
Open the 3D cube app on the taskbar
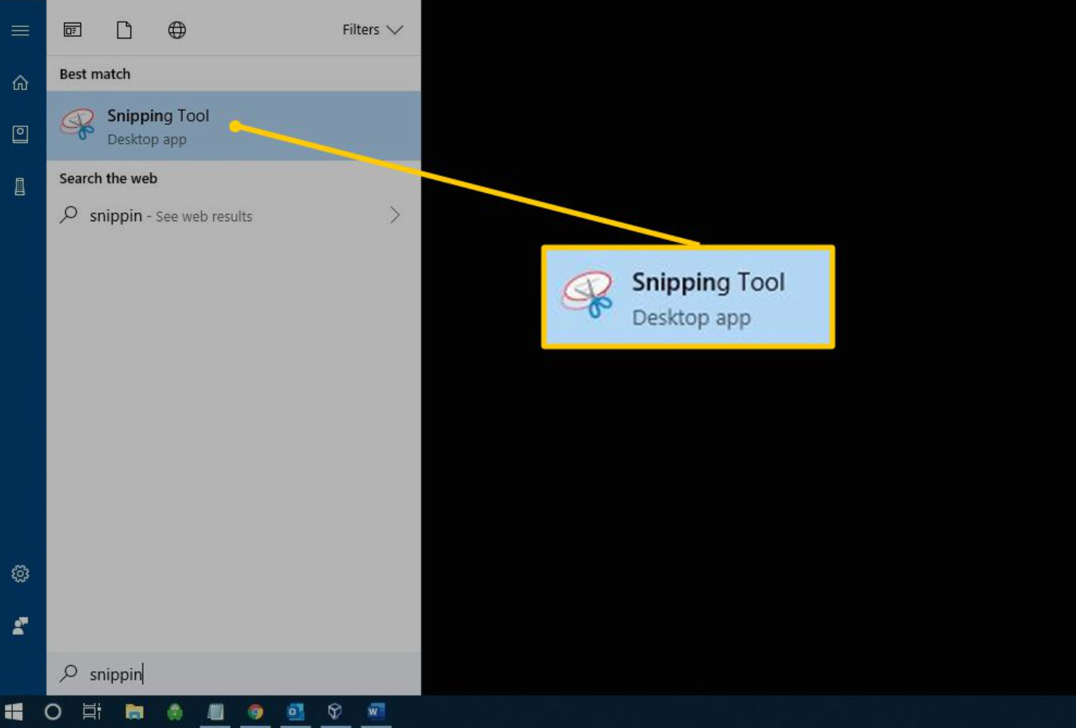(334, 711)
